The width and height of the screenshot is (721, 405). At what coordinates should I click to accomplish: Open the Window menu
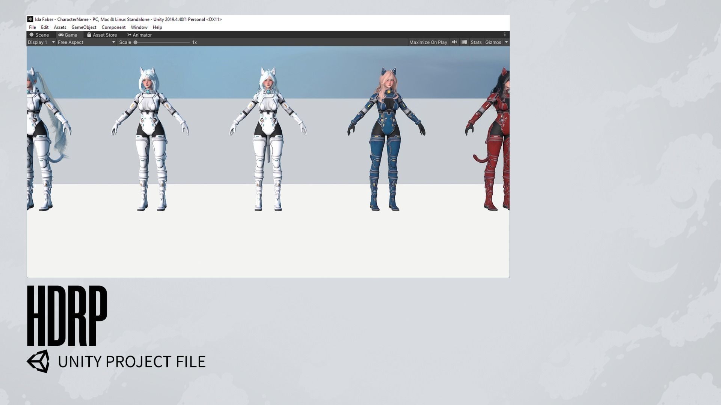pyautogui.click(x=139, y=27)
